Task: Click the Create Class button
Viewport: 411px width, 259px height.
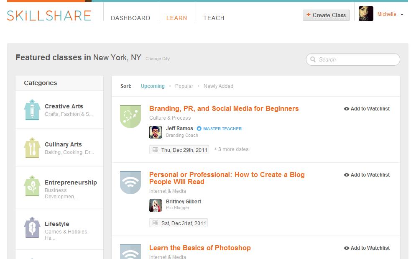Action: pos(327,15)
